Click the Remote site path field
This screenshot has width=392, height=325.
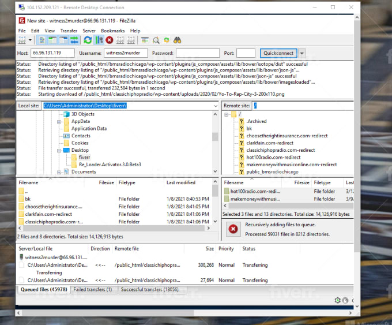pos(303,106)
